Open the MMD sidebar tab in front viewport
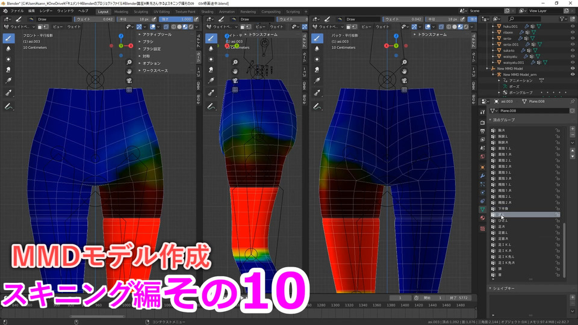The image size is (578, 325). [198, 86]
